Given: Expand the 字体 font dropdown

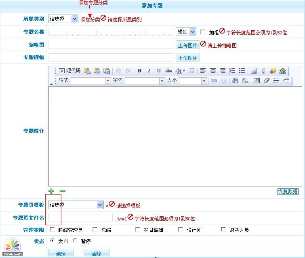Looking at the screenshot, I should [x=145, y=81].
